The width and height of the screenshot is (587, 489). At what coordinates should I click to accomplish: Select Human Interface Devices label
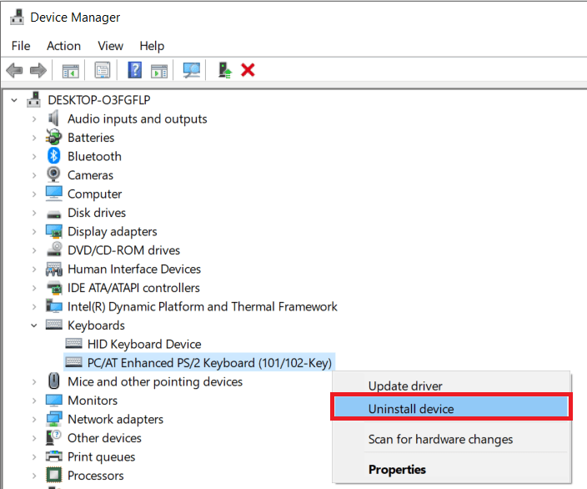coord(134,269)
